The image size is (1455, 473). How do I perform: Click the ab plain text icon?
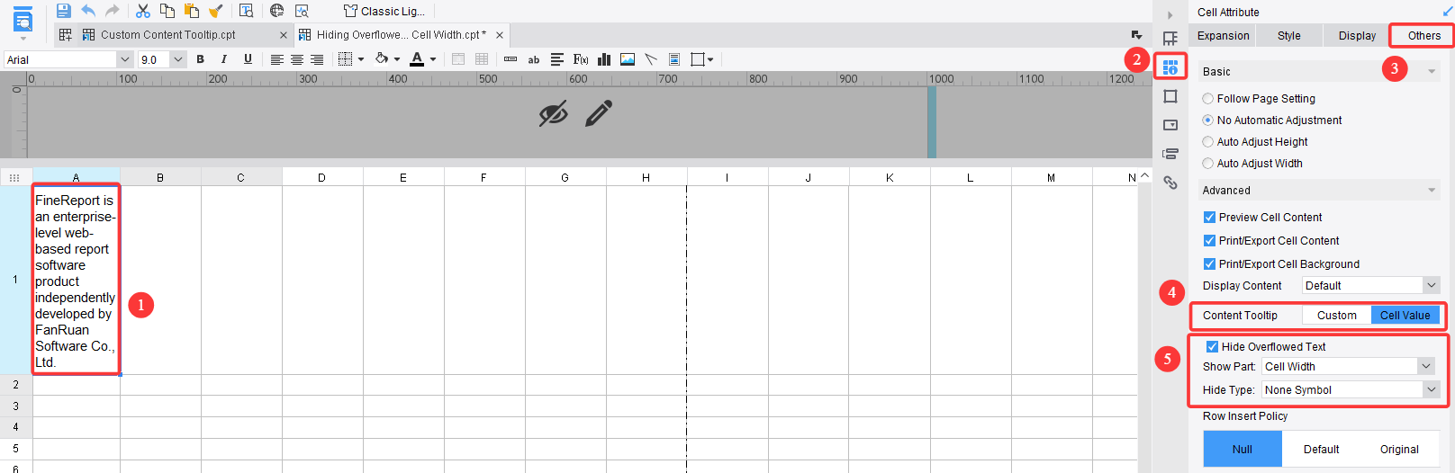point(534,59)
